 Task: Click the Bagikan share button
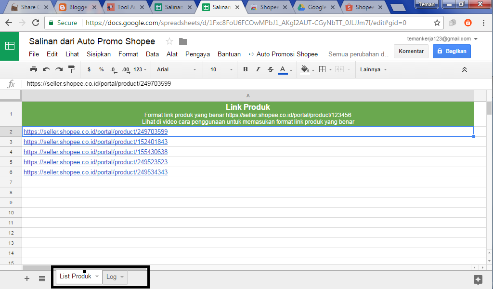pyautogui.click(x=452, y=51)
